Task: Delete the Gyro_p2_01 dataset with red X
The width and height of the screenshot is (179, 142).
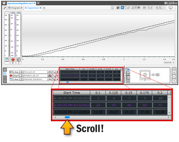Action: point(57,72)
